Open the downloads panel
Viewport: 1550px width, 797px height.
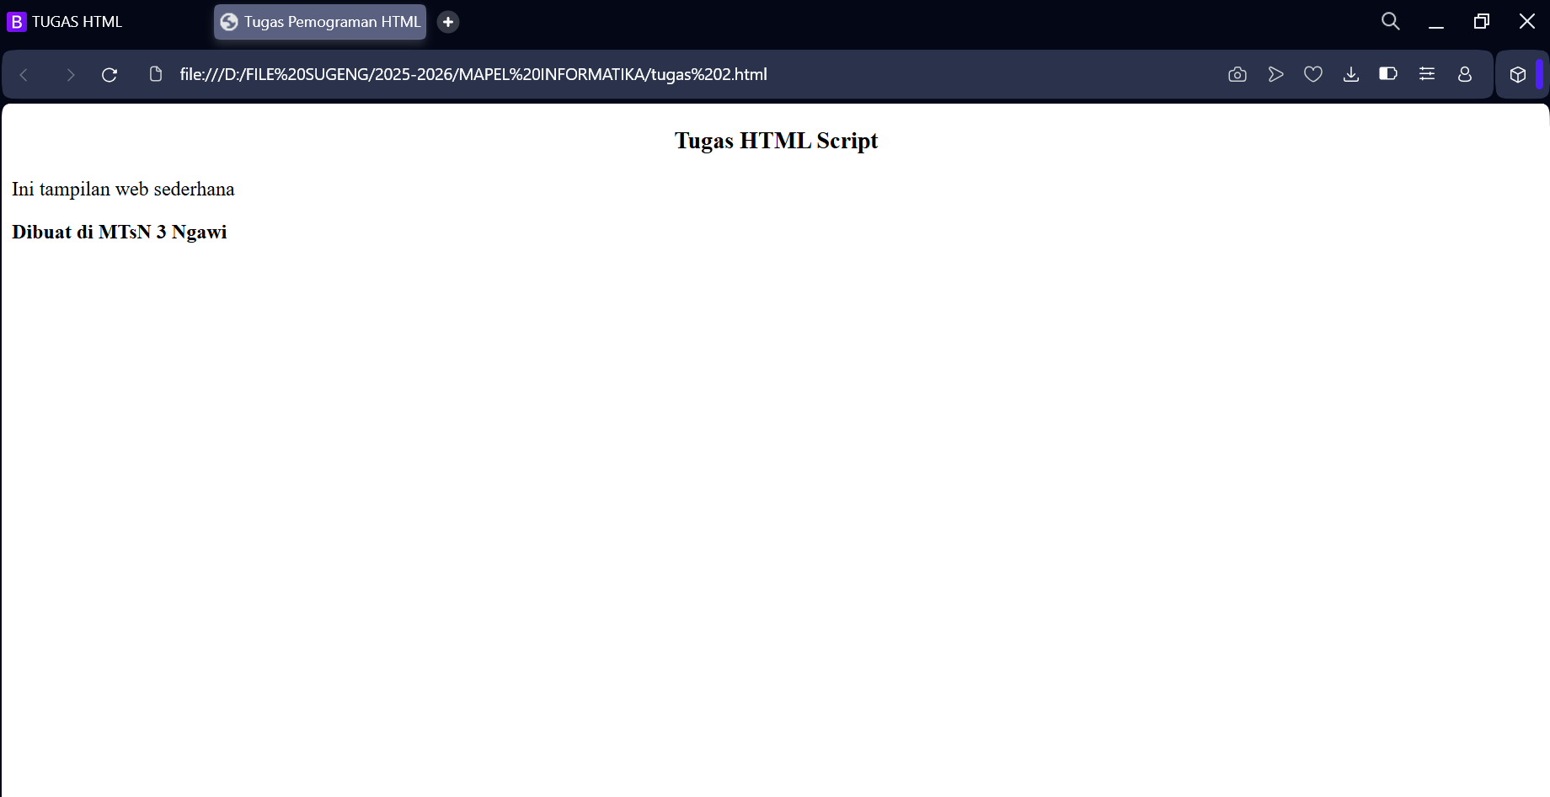[1350, 74]
